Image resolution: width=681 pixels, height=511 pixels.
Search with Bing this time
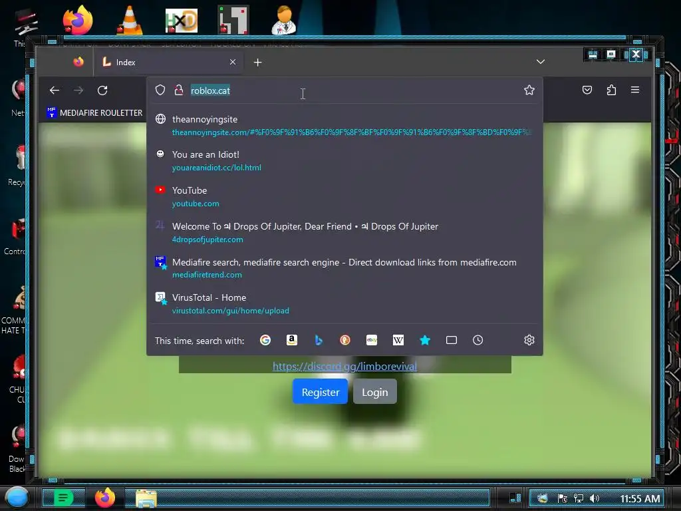319,340
